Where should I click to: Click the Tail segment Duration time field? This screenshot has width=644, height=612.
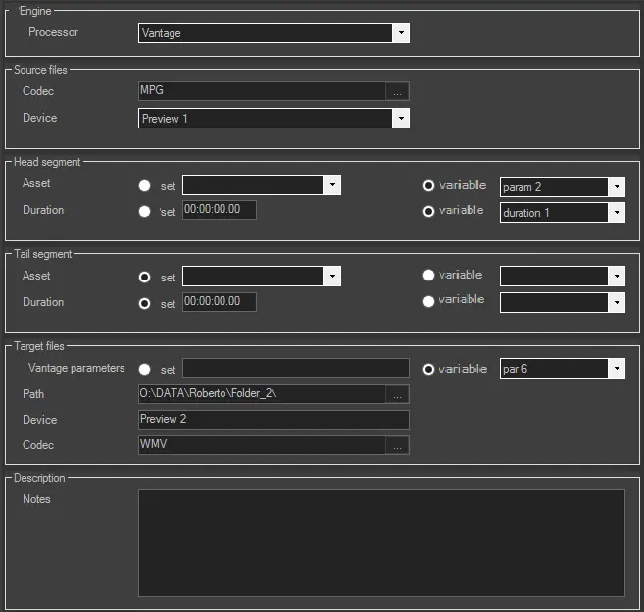click(219, 302)
